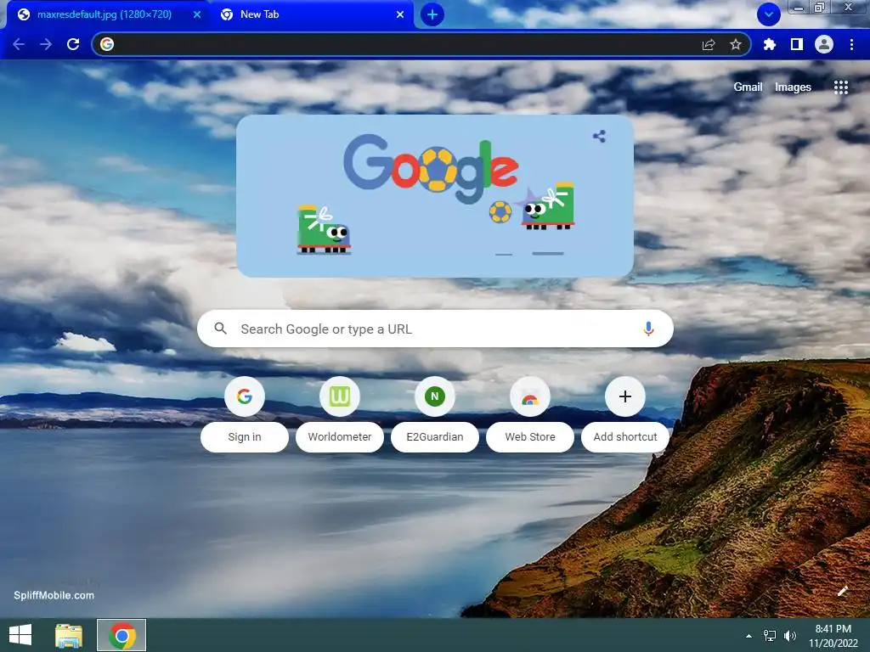This screenshot has width=870, height=652.
Task: Customize this page with the pencil icon
Action: click(x=842, y=591)
